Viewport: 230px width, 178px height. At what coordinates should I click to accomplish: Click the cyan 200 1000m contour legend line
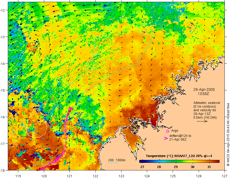point(113,163)
